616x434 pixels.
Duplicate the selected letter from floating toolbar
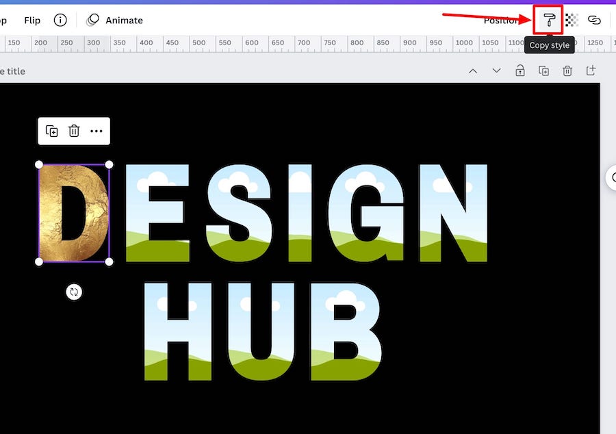52,131
